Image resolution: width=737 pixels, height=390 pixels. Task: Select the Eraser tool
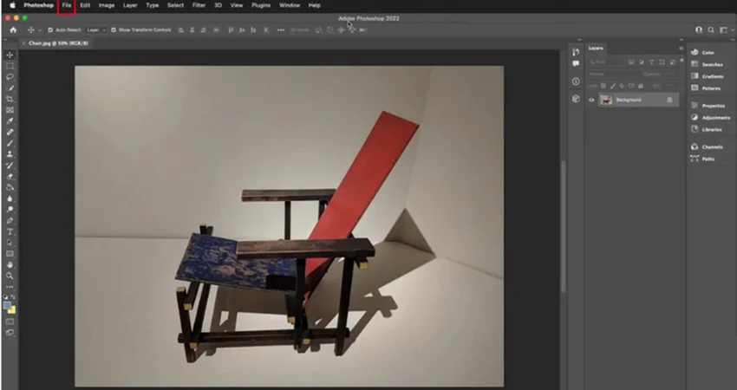[10, 177]
